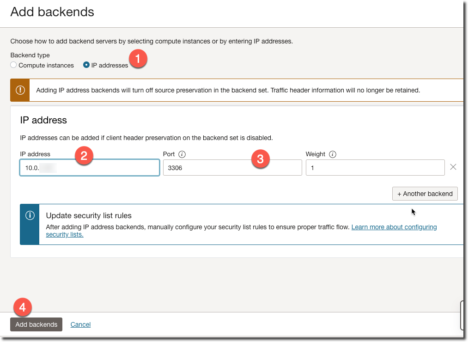
Task: Remove the backend row using the X icon
Action: 453,167
